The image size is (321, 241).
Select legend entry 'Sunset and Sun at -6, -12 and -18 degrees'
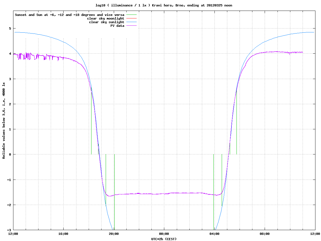point(69,15)
